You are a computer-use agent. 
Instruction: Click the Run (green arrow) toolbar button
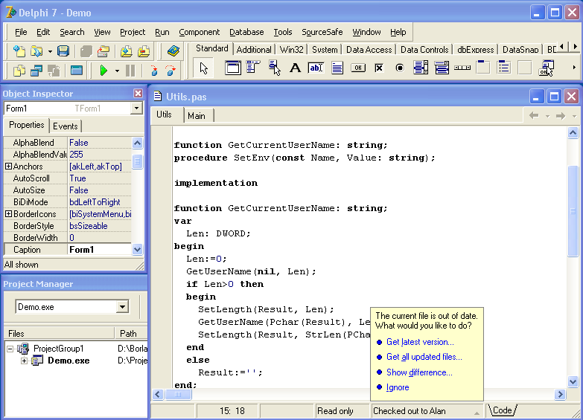pyautogui.click(x=103, y=71)
